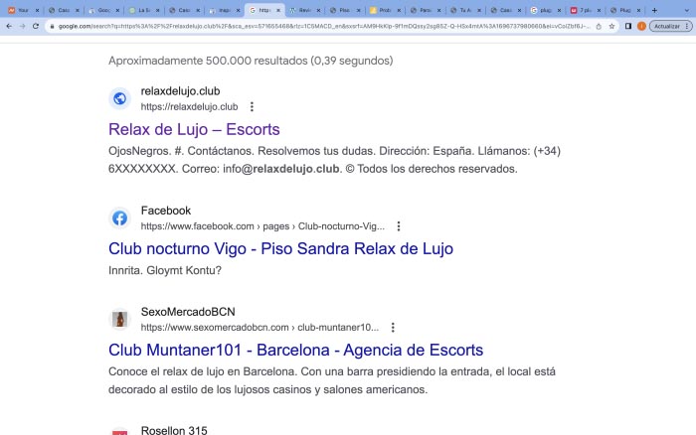
Task: Click the forward navigation arrow
Action: coord(22,27)
